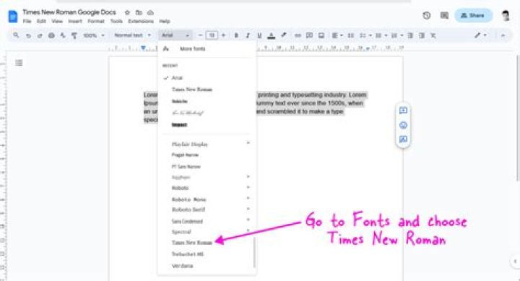Viewport: 520px width, 281px height.
Task: Add comment from floating side button
Action: tap(403, 111)
